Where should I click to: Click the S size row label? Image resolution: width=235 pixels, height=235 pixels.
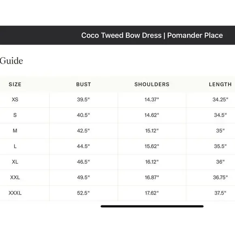click(15, 115)
